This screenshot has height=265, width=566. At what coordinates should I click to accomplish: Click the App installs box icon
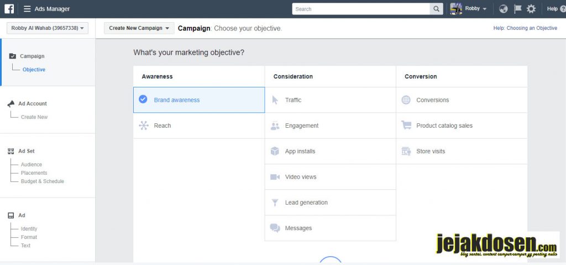(275, 151)
